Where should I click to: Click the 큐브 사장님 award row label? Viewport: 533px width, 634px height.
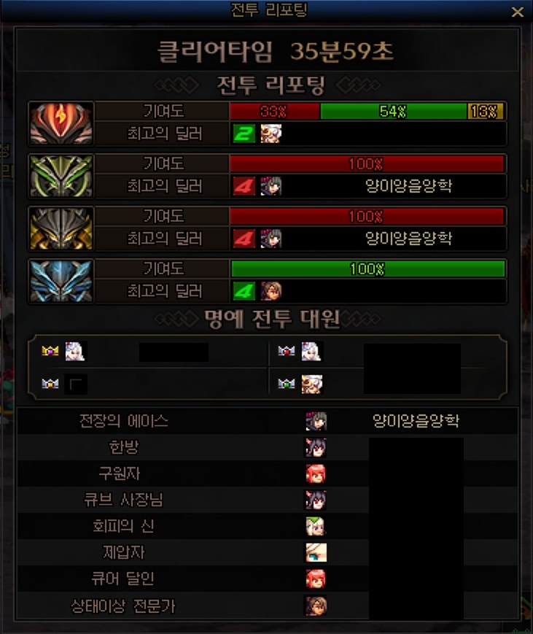tap(123, 500)
